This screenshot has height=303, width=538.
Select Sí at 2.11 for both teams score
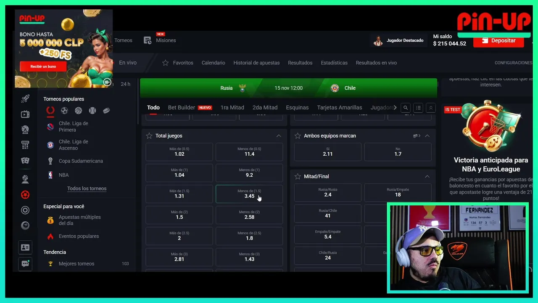[328, 151]
